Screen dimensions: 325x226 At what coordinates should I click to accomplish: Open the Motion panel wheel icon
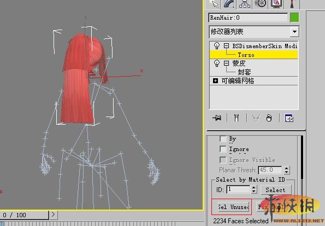click(x=261, y=4)
